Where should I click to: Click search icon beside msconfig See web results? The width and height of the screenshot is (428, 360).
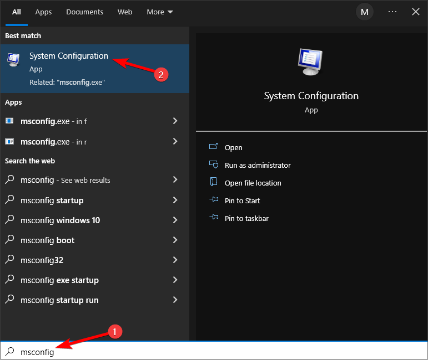click(9, 179)
